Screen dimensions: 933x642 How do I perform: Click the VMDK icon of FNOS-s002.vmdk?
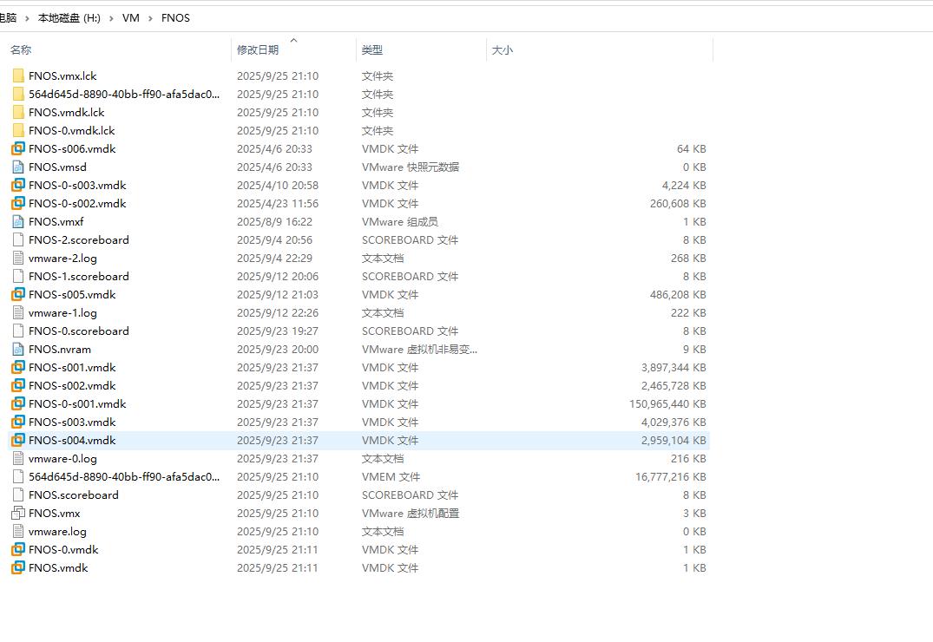[18, 385]
